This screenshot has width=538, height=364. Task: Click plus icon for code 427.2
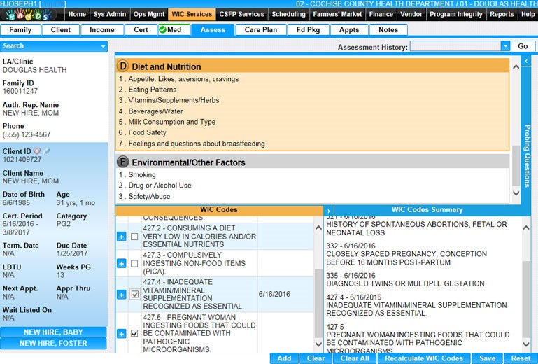[x=121, y=237]
